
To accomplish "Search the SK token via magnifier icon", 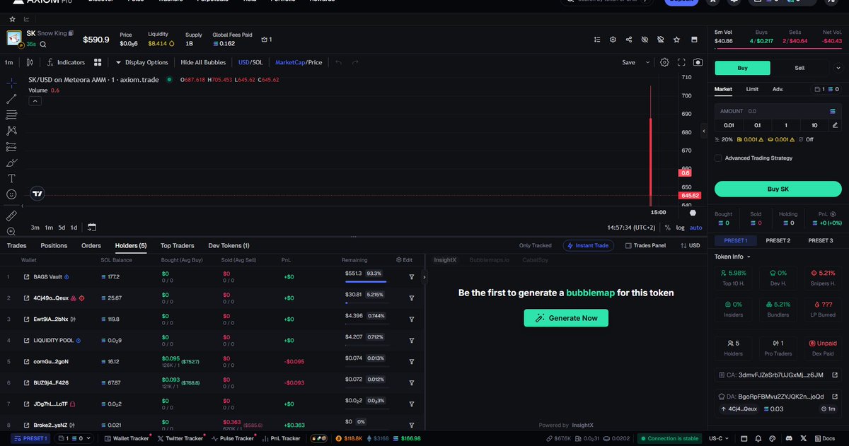I will click(43, 44).
